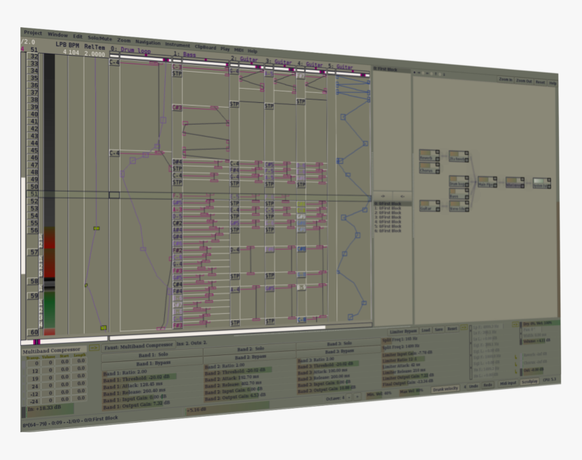Click the Save preset button
Viewport: 582px width, 460px height.
pyautogui.click(x=439, y=329)
